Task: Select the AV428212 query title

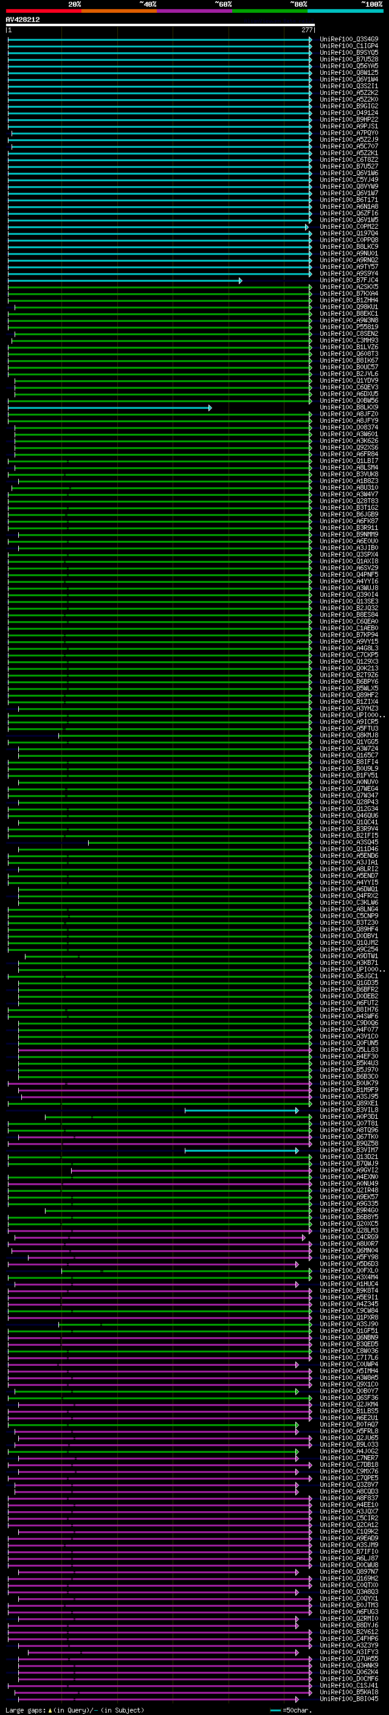Action: (22, 20)
